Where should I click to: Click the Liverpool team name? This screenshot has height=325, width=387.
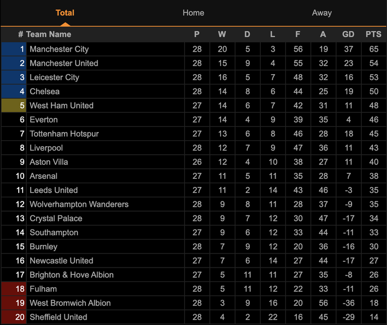(46, 148)
